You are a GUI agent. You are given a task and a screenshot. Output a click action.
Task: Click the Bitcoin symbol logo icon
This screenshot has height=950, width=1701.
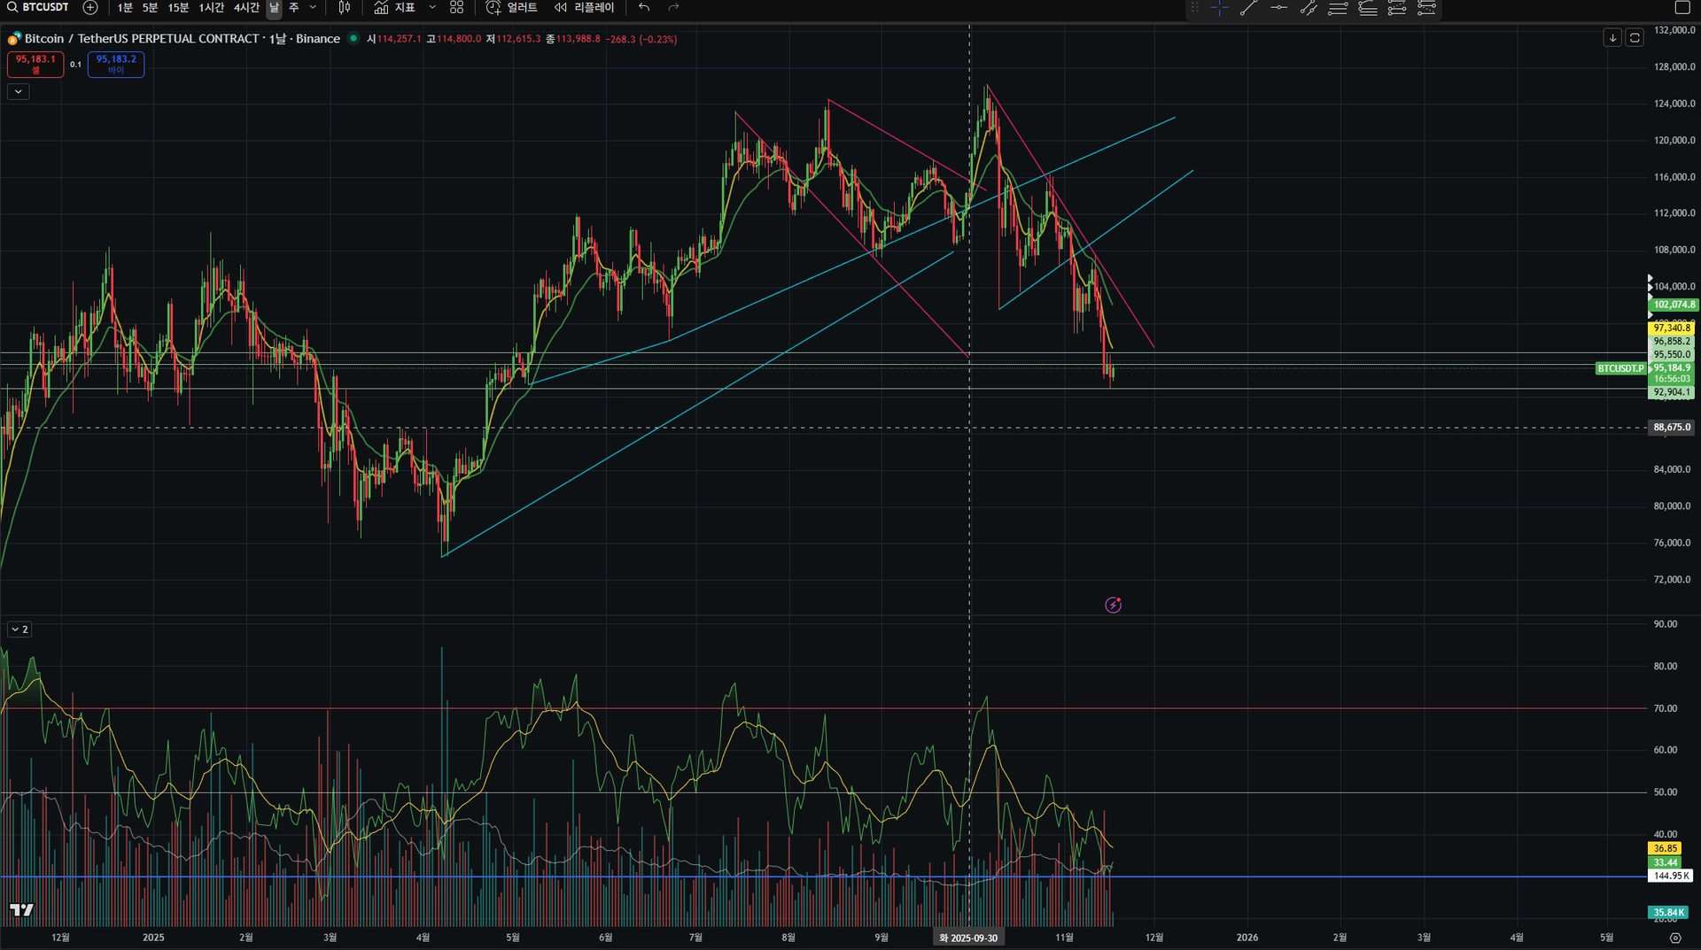coord(14,39)
